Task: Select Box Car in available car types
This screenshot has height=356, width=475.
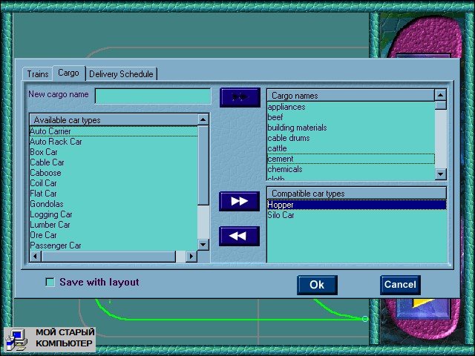Action: click(44, 152)
